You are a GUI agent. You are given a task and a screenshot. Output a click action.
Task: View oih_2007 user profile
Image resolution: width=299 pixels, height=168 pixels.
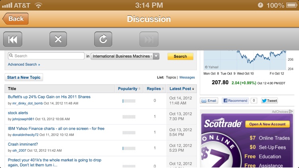pyautogui.click(x=19, y=151)
